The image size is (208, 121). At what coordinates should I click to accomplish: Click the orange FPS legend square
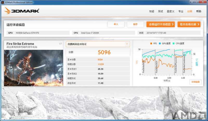pyautogui.click(x=151, y=43)
